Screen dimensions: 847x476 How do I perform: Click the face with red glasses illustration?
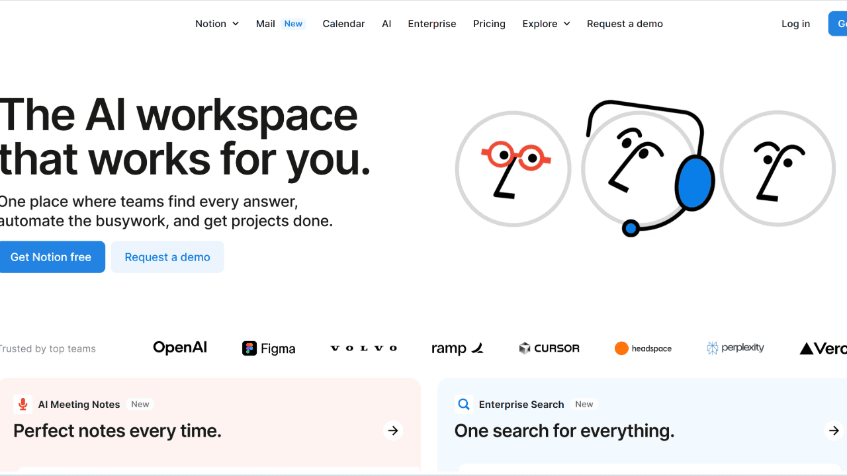(513, 169)
